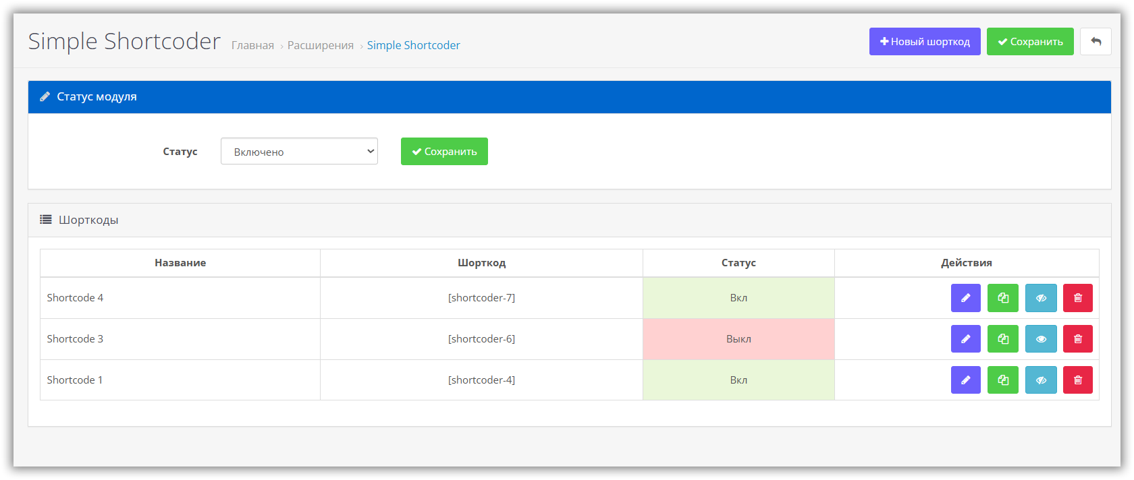Toggle visibility of Shortcode 4 via eye icon
This screenshot has width=1134, height=480.
[1041, 298]
